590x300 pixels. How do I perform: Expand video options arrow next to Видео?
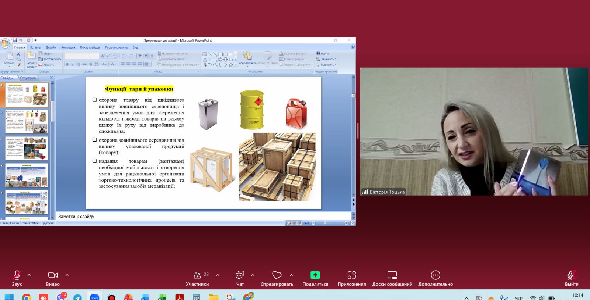(x=67, y=275)
